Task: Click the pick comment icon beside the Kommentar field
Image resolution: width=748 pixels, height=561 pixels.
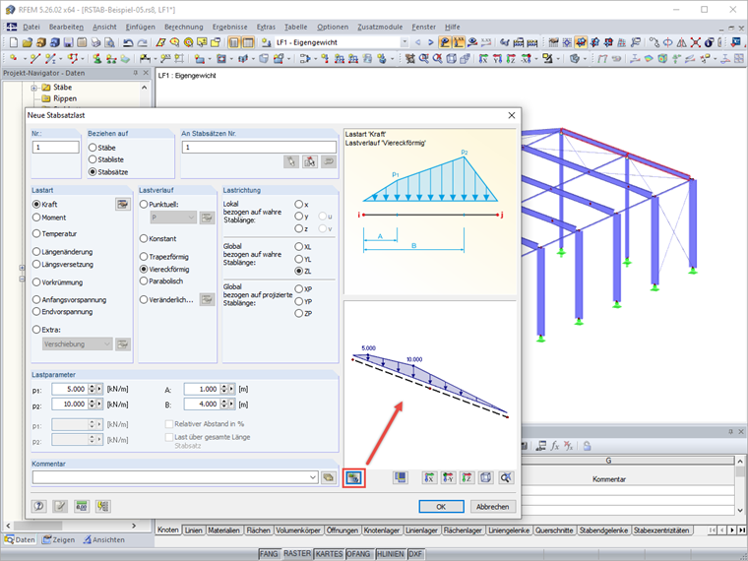Action: pyautogui.click(x=329, y=477)
